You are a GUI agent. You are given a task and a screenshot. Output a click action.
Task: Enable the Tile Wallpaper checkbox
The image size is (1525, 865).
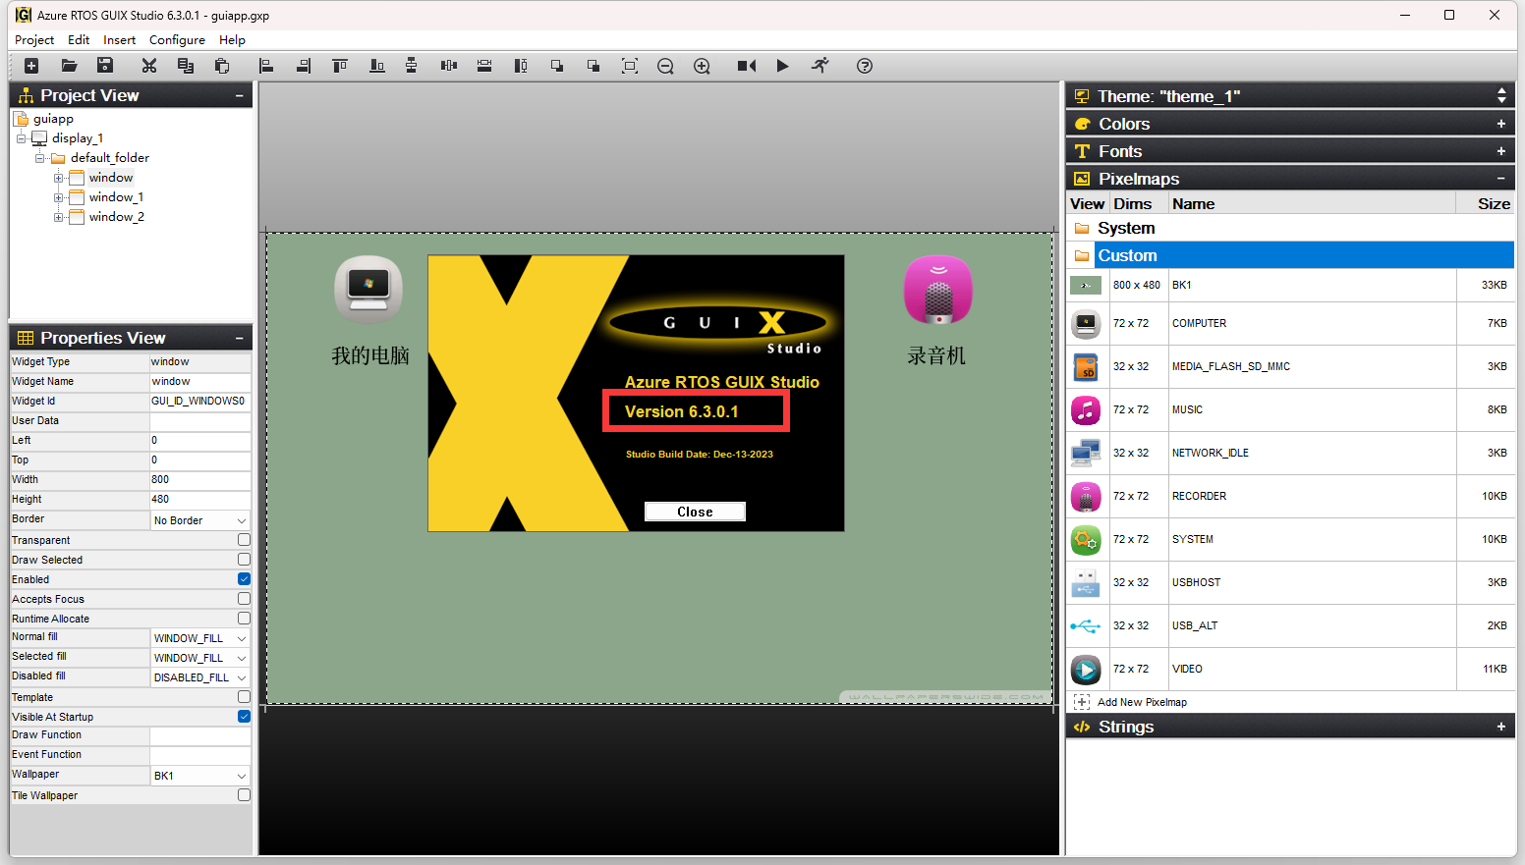pos(244,795)
